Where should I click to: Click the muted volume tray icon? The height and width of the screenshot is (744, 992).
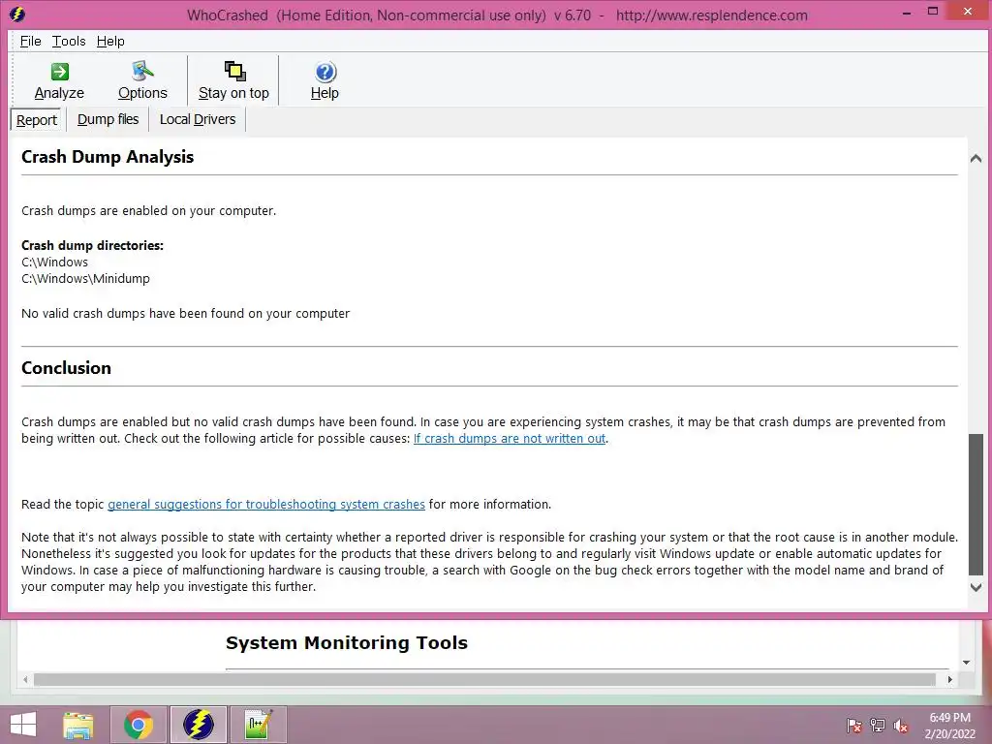point(901,726)
